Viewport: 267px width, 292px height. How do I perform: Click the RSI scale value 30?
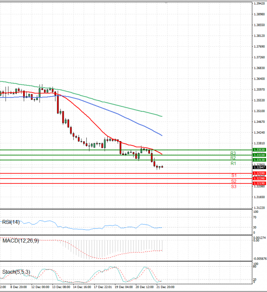tap(255, 227)
